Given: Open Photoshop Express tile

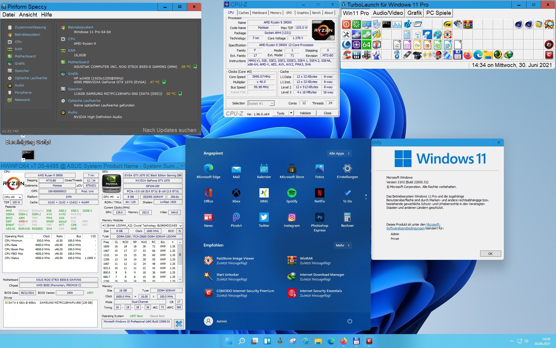Looking at the screenshot, I should tap(319, 217).
